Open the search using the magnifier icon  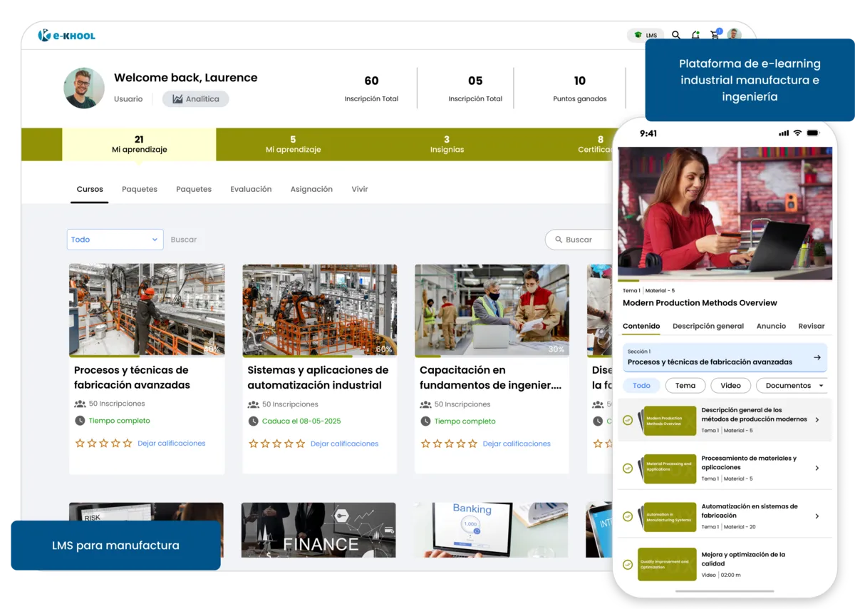click(x=675, y=35)
